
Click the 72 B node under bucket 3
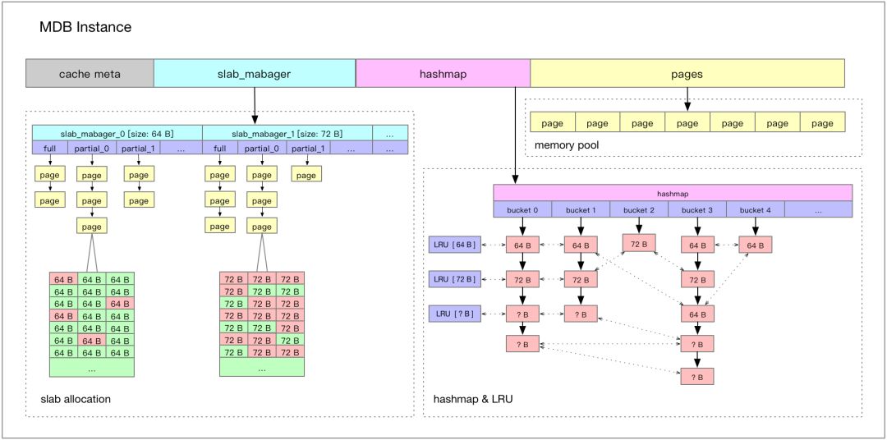pos(697,279)
